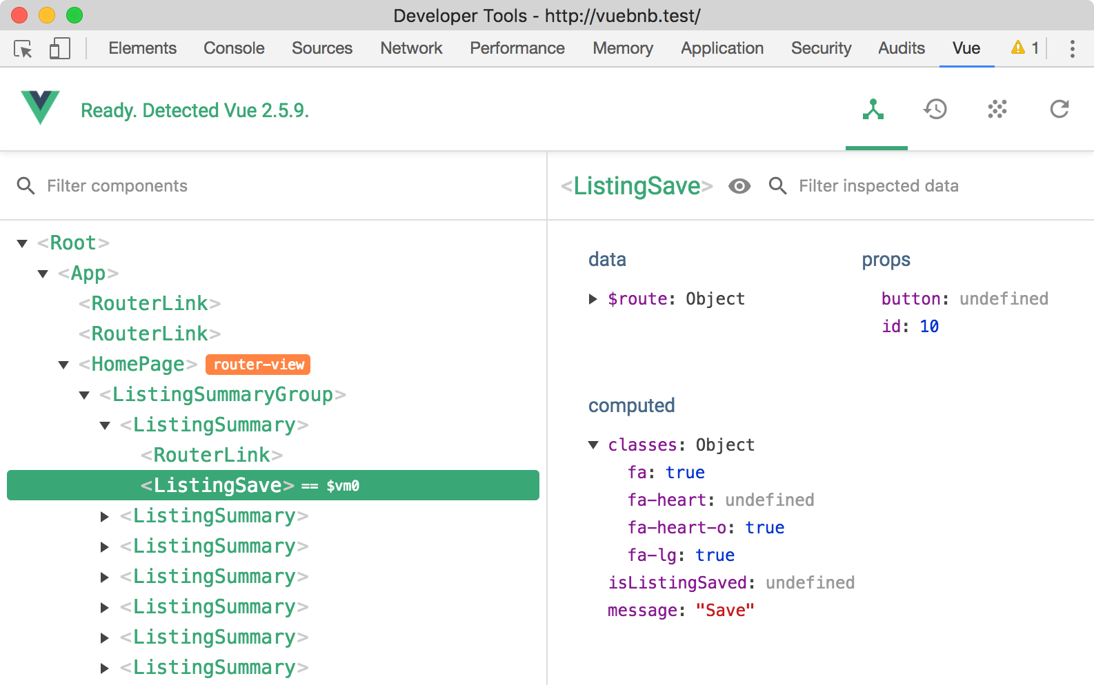Click the computed section heading

(631, 406)
